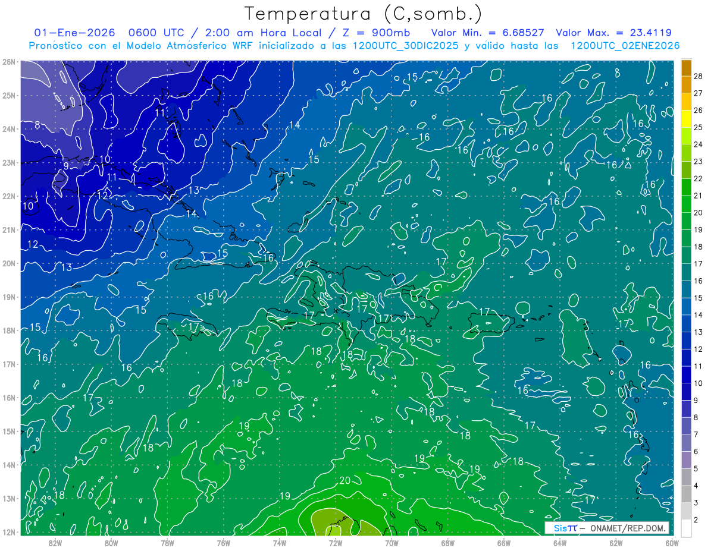
Task: Click the green colorbar swatch between 20 and 21
Action: click(686, 204)
